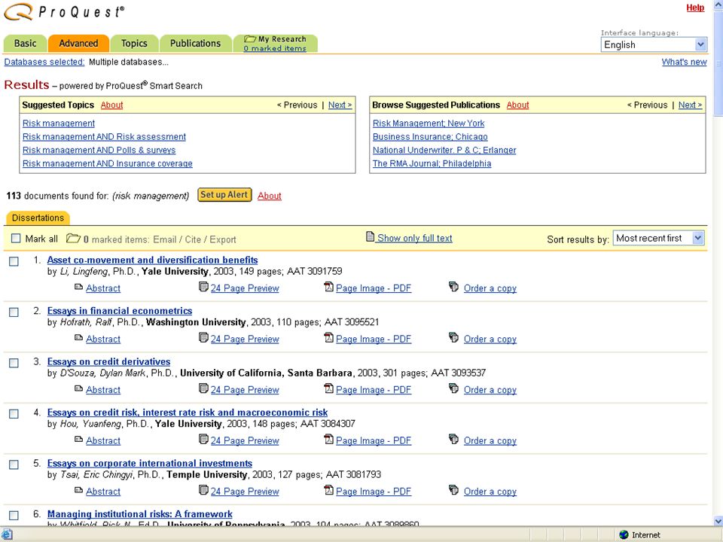Click Next in Suggested Topics box
The height and width of the screenshot is (542, 723).
[340, 105]
